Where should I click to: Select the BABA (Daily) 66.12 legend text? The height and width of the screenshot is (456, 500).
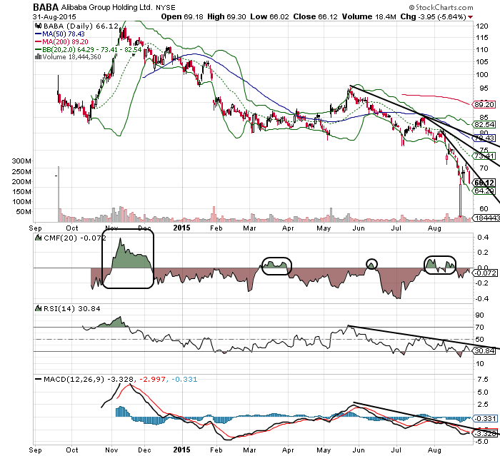tap(81, 26)
